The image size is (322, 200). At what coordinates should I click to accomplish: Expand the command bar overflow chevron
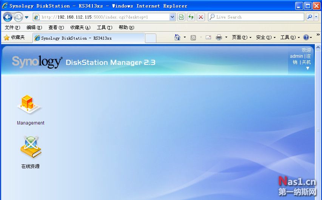(x=318, y=35)
